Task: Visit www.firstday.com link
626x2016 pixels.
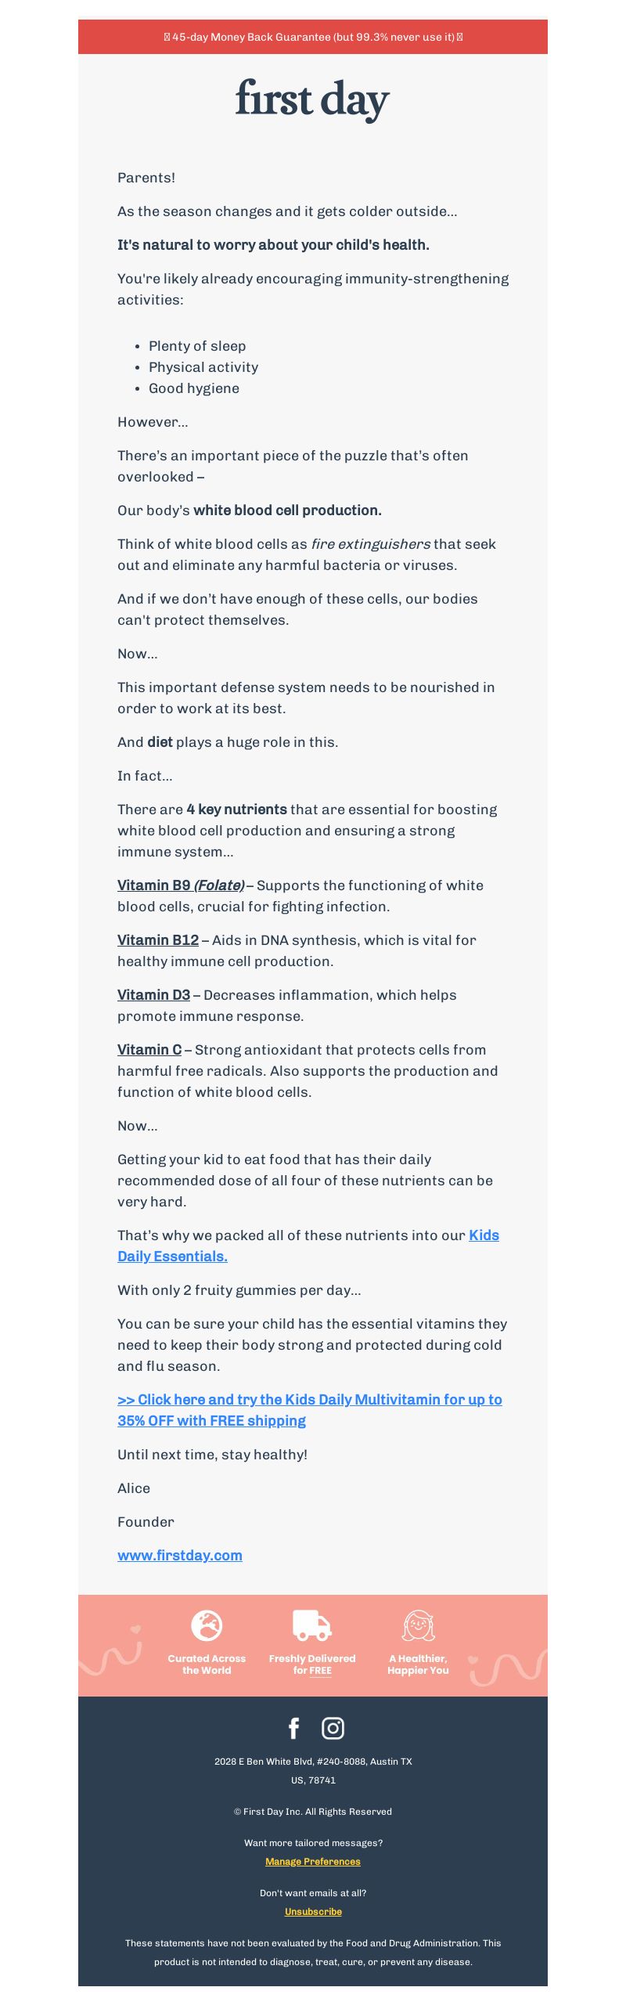Action: pos(180,1556)
